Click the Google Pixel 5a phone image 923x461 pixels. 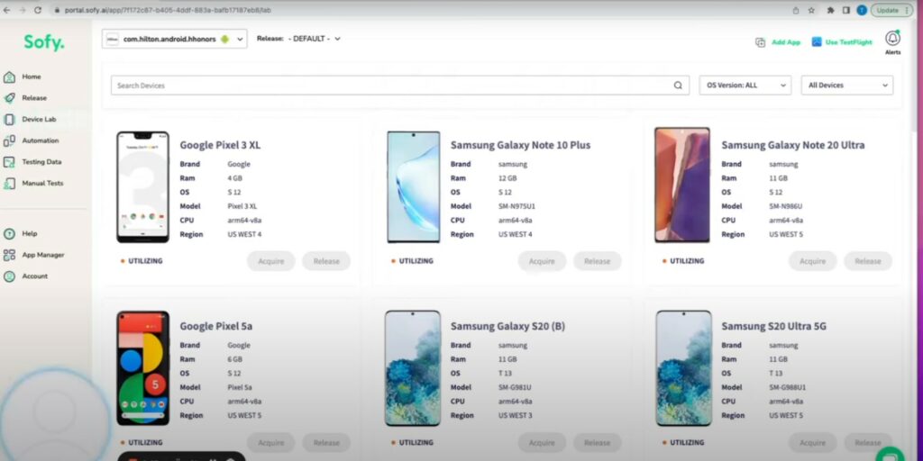point(142,368)
